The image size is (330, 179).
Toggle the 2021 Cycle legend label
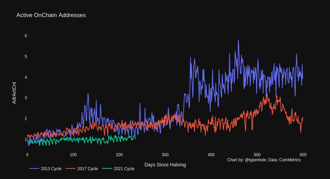click(124, 169)
